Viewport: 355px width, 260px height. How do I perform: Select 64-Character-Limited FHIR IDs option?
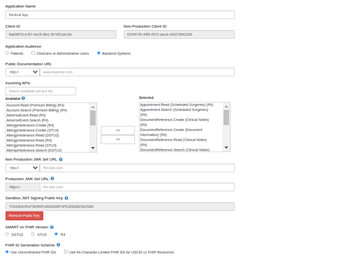(x=66, y=252)
